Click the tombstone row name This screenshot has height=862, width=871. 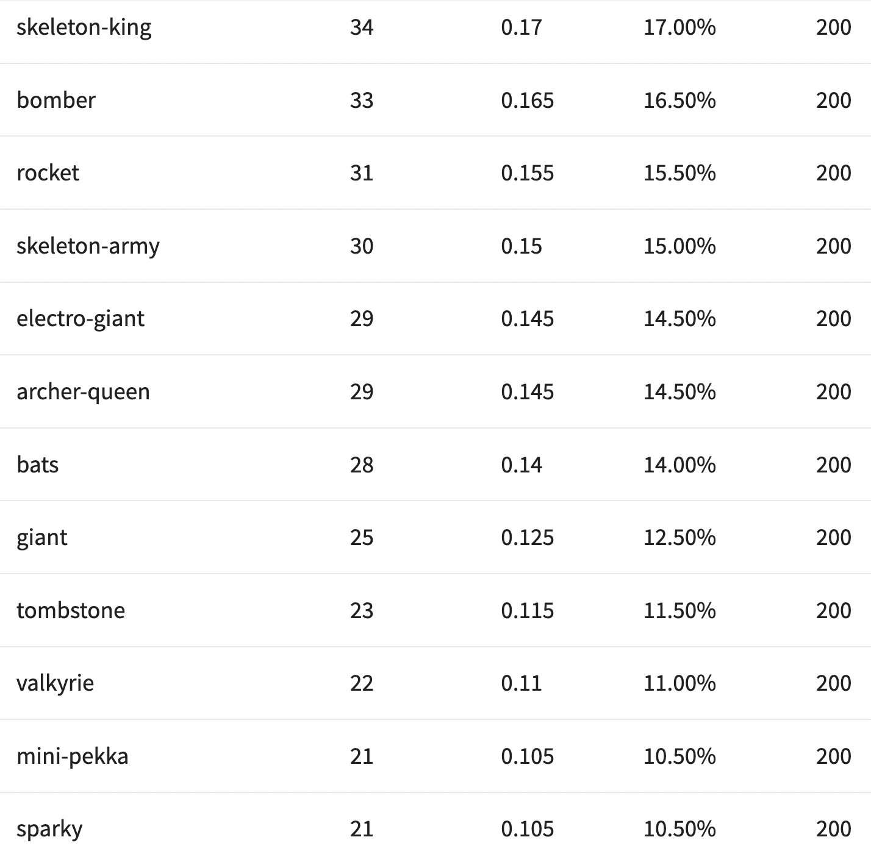[x=71, y=611]
